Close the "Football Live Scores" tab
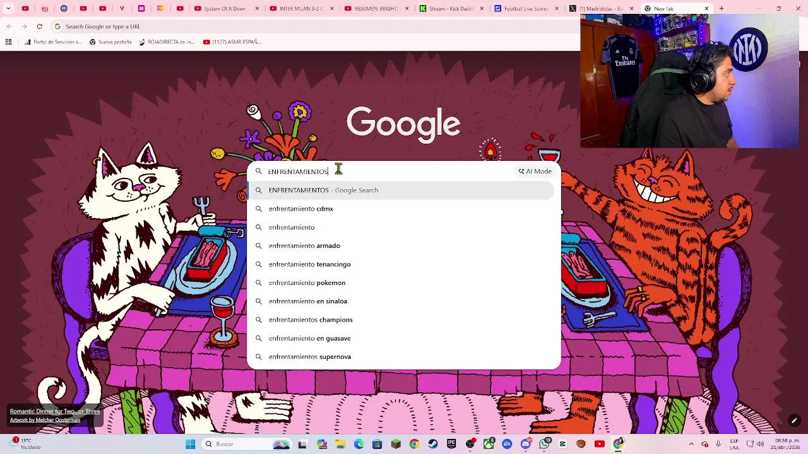The image size is (808, 454). [557, 9]
